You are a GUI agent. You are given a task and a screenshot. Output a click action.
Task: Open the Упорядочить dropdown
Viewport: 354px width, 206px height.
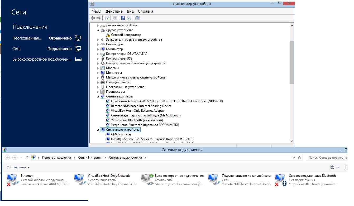(x=18, y=167)
